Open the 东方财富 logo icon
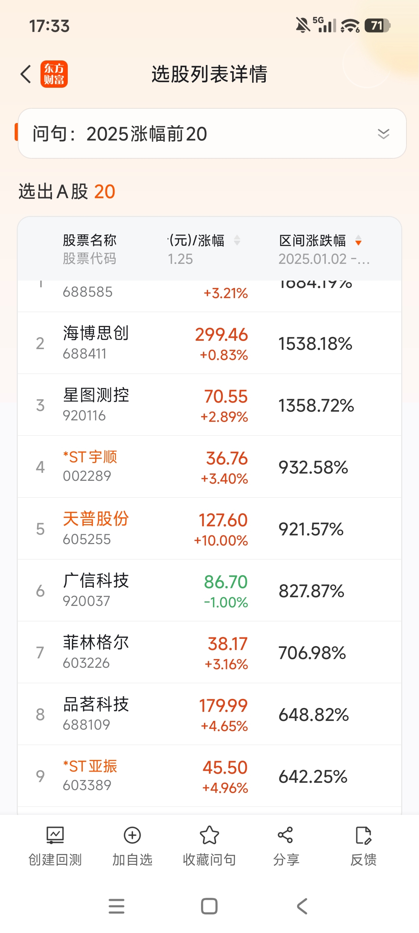 tap(54, 74)
